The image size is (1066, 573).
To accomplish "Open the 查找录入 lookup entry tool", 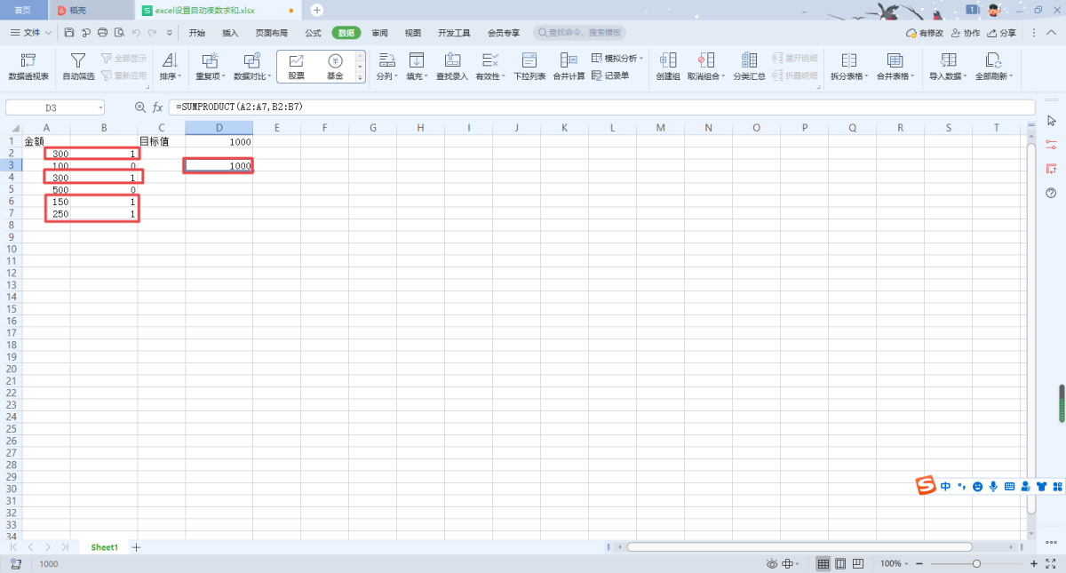I will tap(451, 67).
